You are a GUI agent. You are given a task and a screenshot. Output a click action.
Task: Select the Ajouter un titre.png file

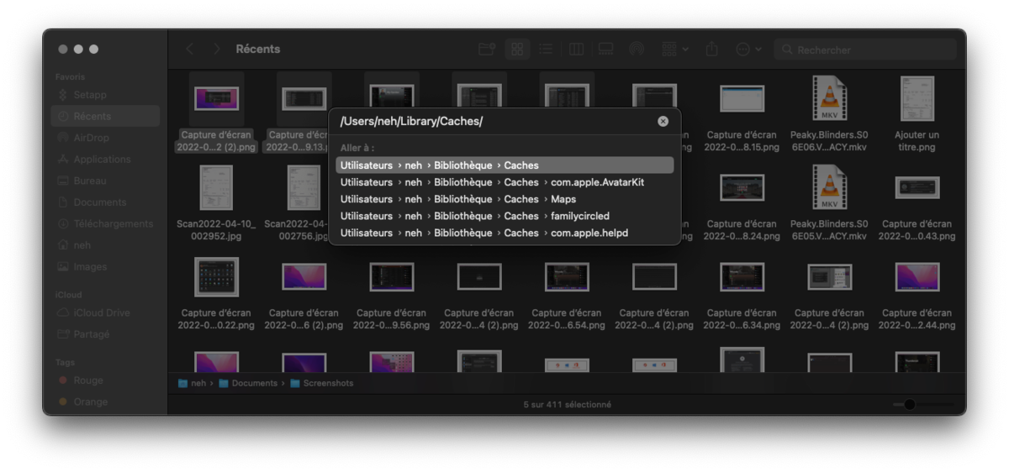(917, 114)
